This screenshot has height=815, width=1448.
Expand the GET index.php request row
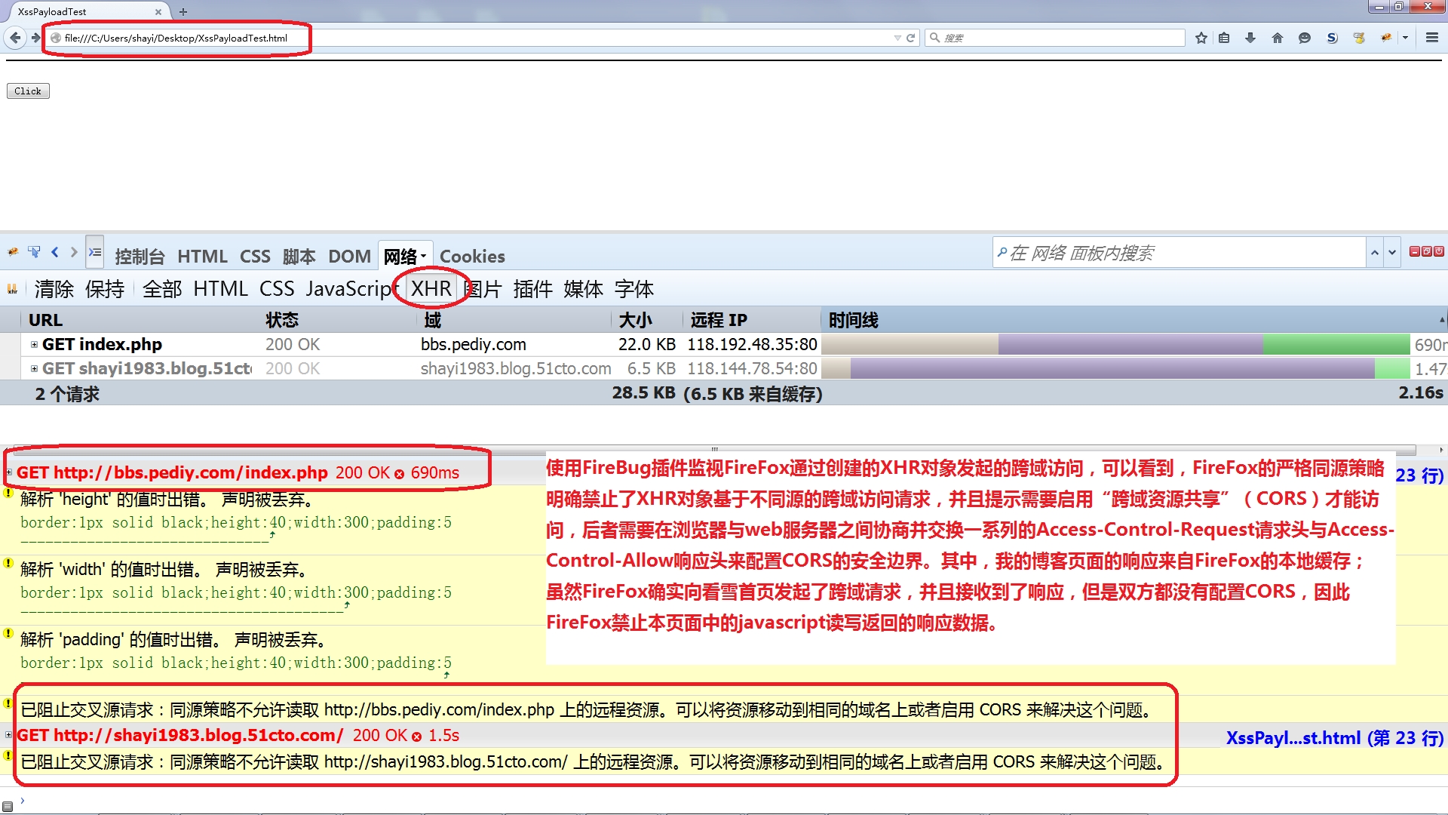click(34, 344)
